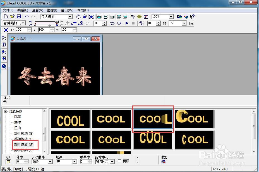
Task: Click the timeline key frame slider bar
Action: (47, 23)
